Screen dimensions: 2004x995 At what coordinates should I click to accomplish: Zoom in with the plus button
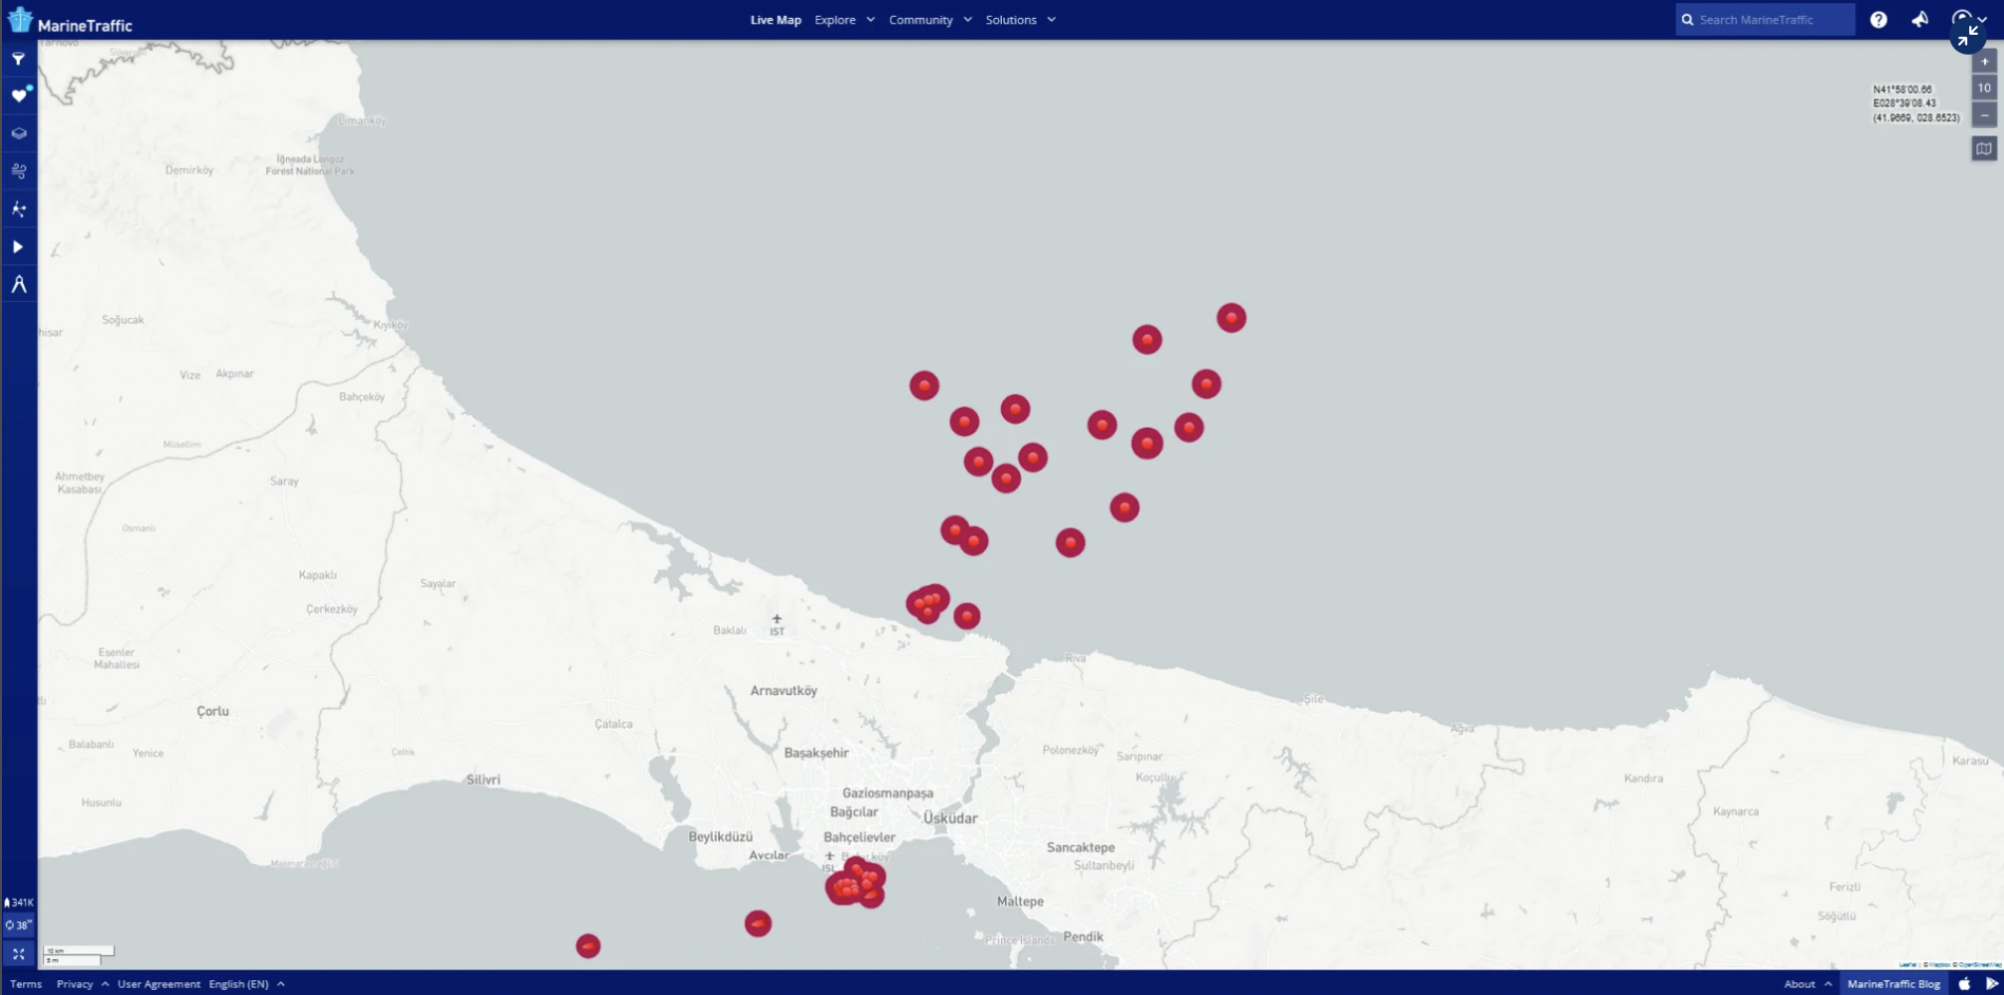click(1984, 62)
